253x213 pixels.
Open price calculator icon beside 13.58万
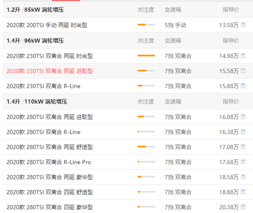point(243,25)
